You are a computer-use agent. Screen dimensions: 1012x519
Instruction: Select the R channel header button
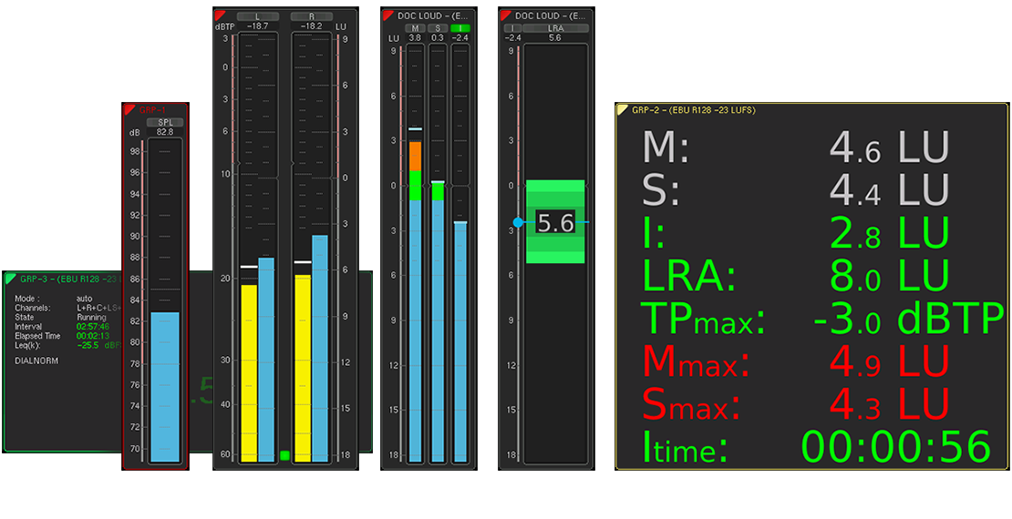(312, 16)
